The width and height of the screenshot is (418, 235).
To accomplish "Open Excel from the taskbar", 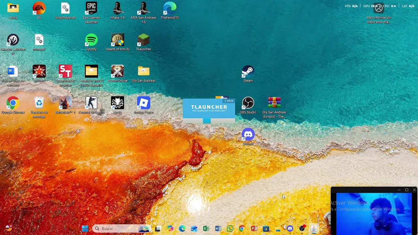I will pos(206,228).
